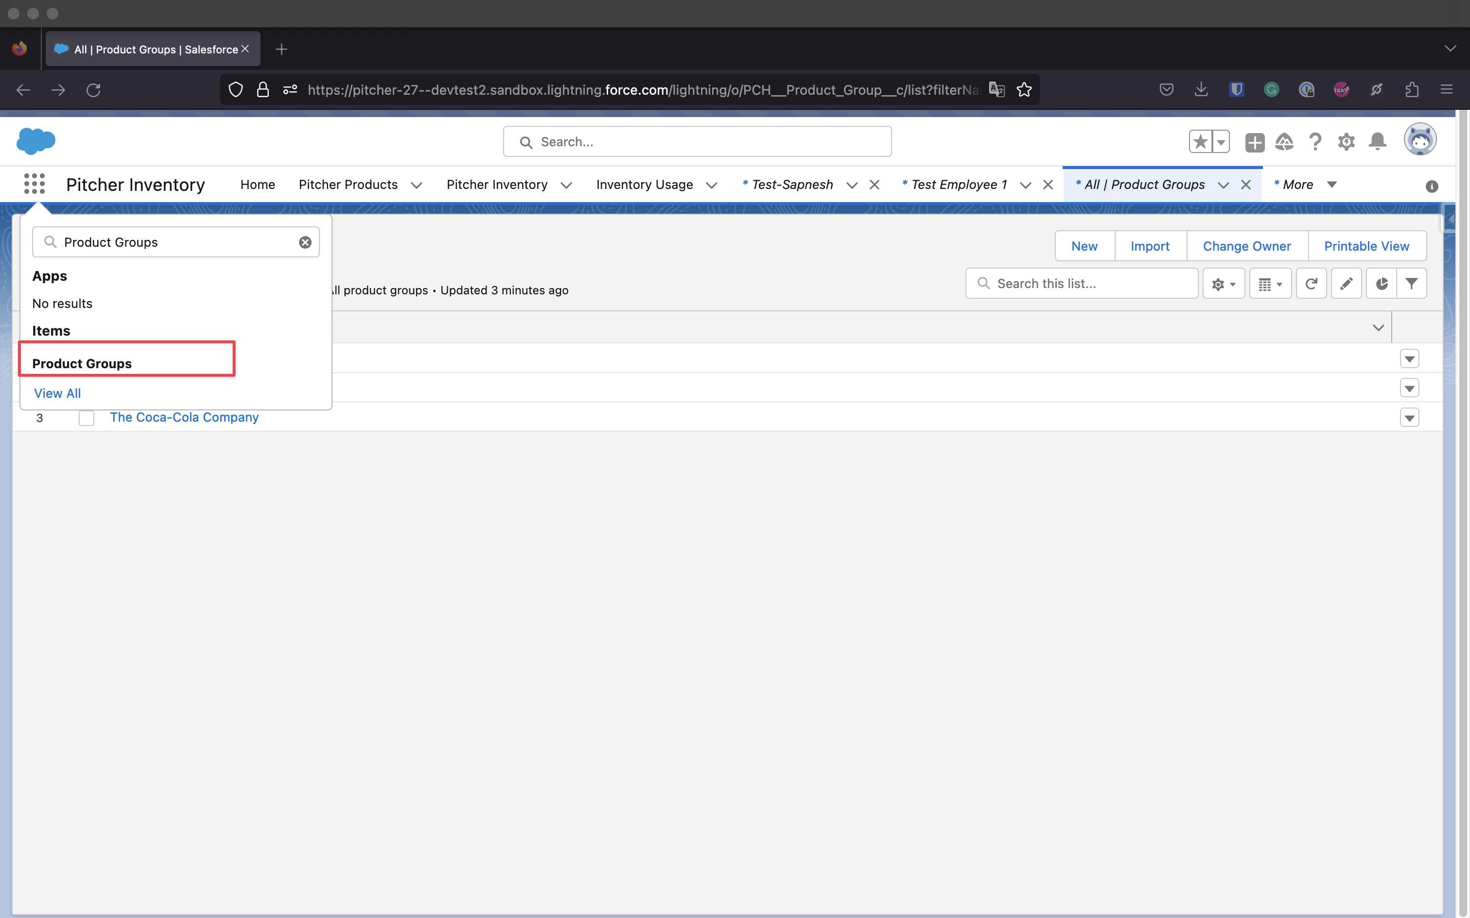Open the App Launcher waffle icon
The height and width of the screenshot is (918, 1470).
[x=35, y=184]
